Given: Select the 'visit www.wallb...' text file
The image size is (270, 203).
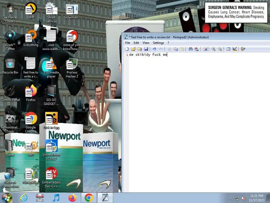Looking at the screenshot, I should pyautogui.click(x=51, y=40).
